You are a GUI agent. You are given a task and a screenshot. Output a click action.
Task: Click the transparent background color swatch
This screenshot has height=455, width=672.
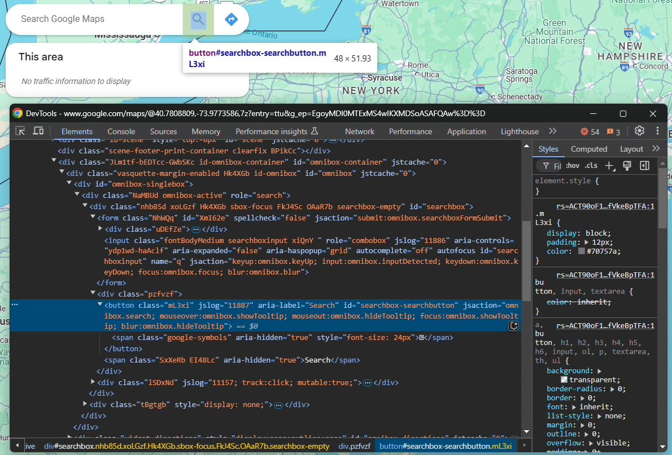click(564, 379)
